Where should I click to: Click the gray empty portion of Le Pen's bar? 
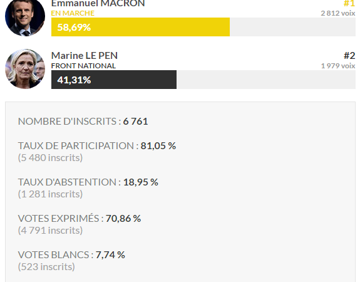pos(266,80)
